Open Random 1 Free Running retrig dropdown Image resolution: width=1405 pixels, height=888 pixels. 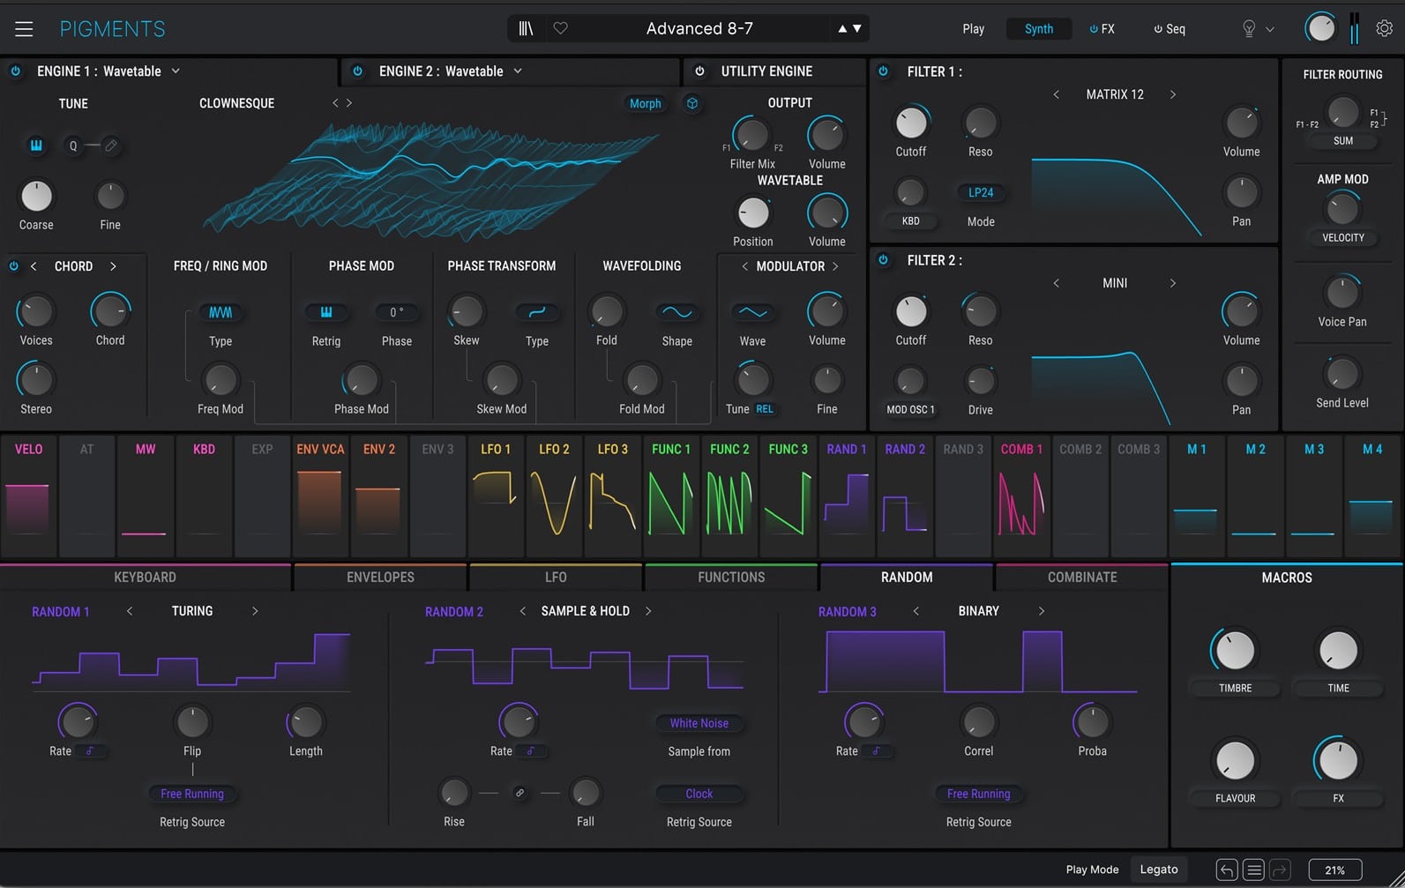point(192,794)
